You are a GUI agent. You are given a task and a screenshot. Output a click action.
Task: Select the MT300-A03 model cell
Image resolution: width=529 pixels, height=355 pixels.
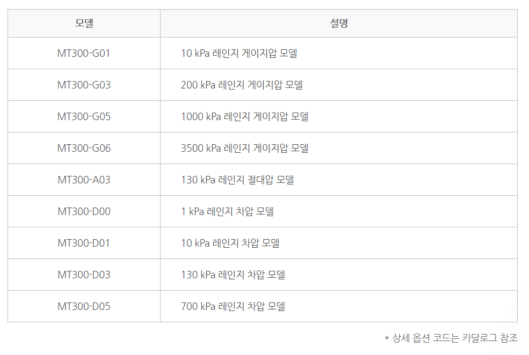pos(84,180)
